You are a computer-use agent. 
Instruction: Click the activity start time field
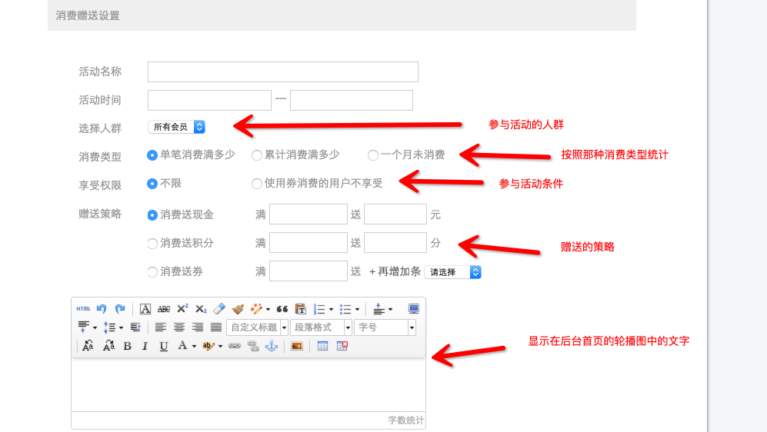(x=209, y=100)
